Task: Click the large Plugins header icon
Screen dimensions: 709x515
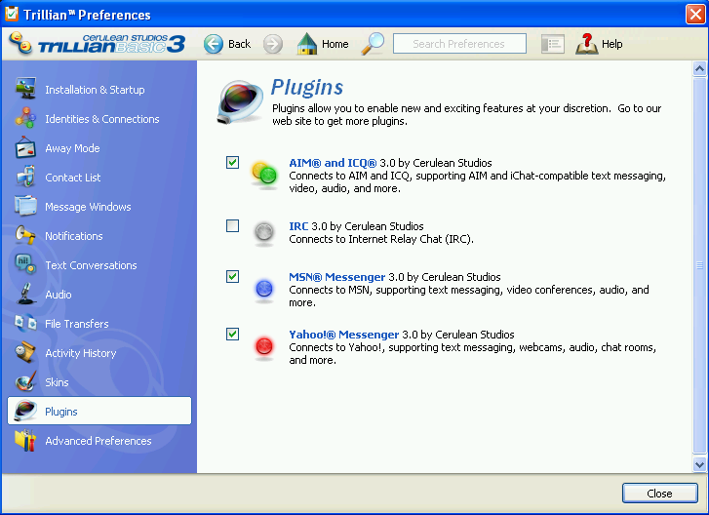Action: (240, 101)
